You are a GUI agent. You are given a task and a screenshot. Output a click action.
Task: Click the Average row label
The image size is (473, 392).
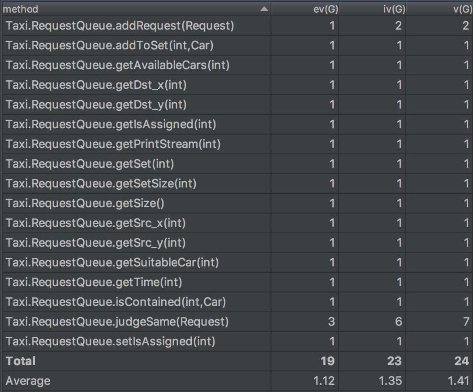(x=28, y=381)
